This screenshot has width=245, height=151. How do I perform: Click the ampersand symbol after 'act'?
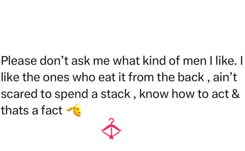pos(236,94)
